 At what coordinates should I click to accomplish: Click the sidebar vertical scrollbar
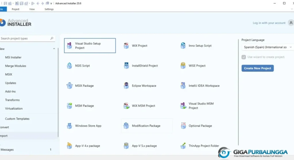point(58,92)
